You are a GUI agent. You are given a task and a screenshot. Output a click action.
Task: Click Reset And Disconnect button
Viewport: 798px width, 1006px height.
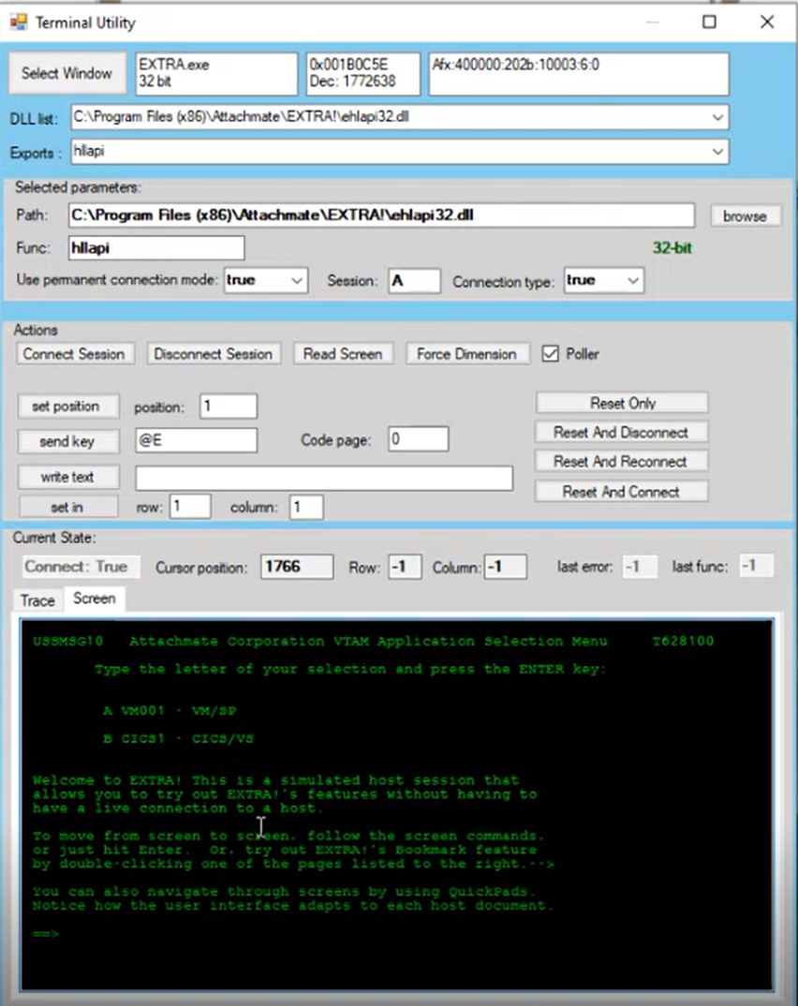click(622, 433)
